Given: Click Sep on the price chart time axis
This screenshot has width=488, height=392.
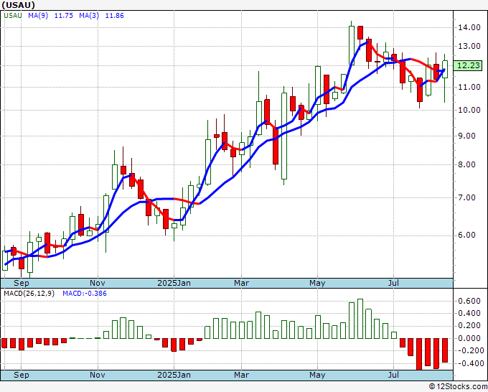Looking at the screenshot, I should tap(21, 283).
